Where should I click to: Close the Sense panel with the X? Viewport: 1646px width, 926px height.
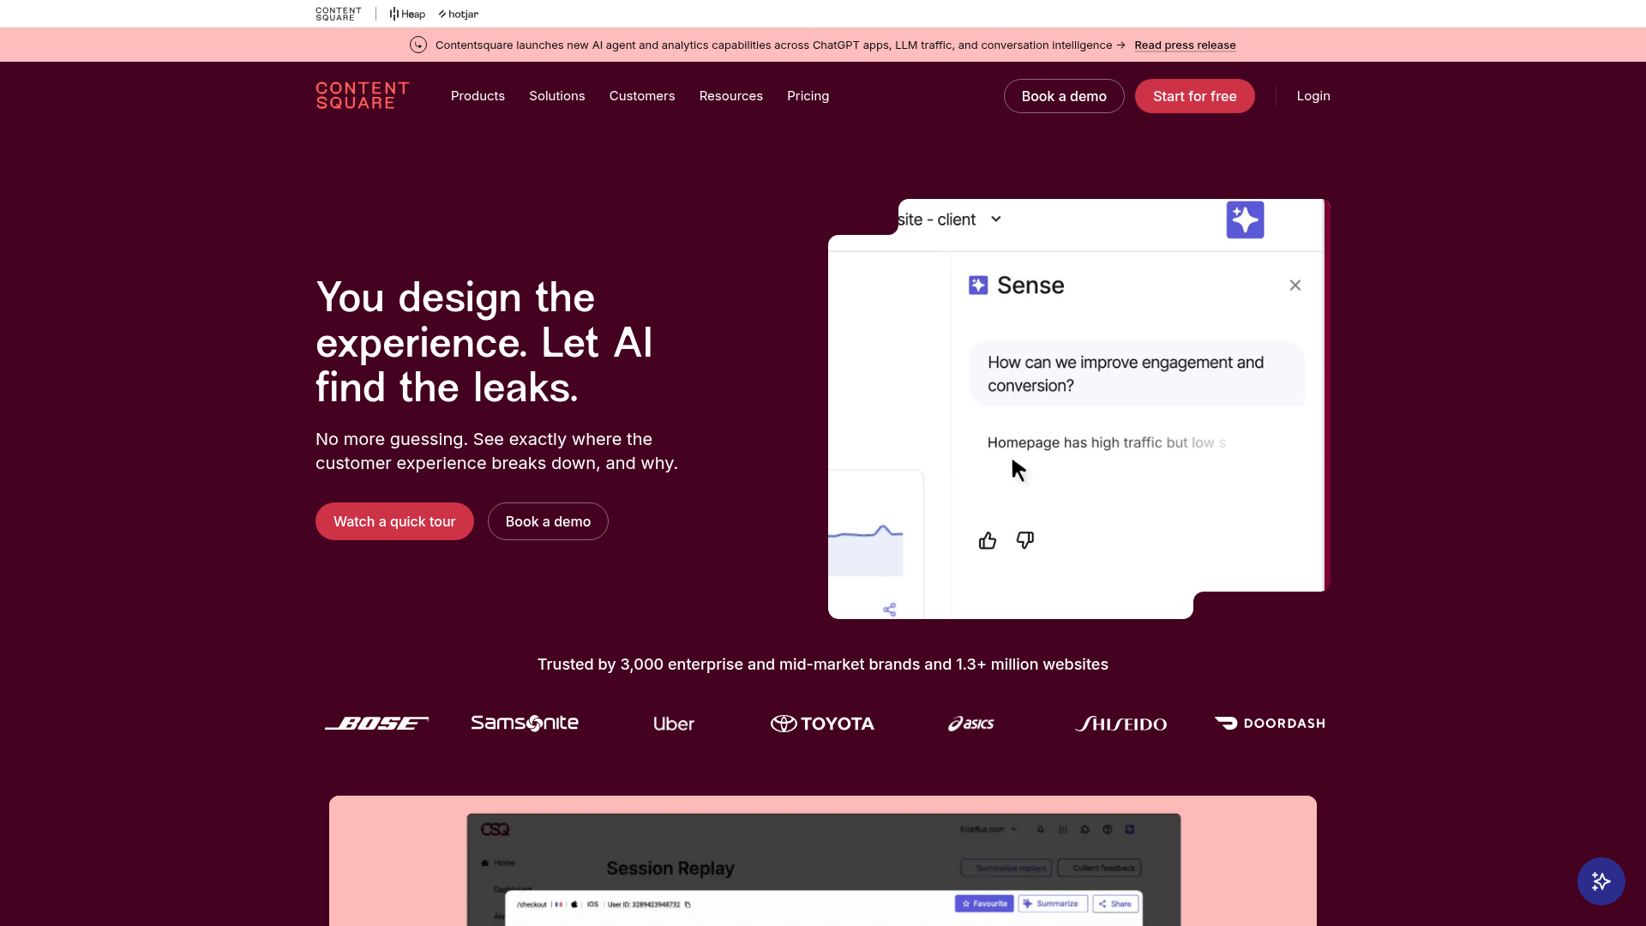click(1295, 286)
